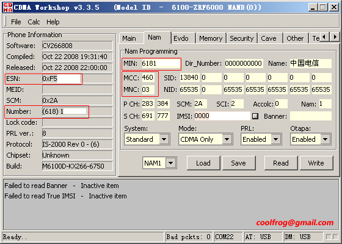Toggle the checkbox next to IMSI field

click(255, 116)
